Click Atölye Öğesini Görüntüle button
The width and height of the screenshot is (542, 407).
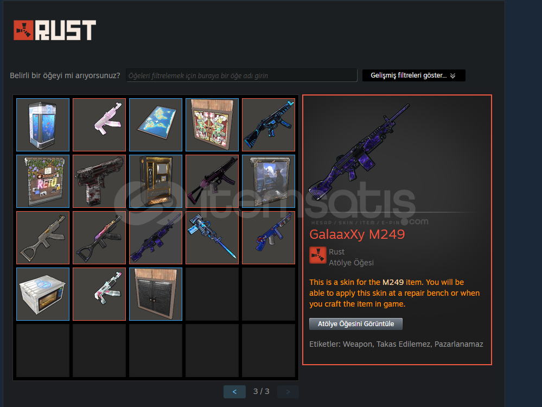356,324
